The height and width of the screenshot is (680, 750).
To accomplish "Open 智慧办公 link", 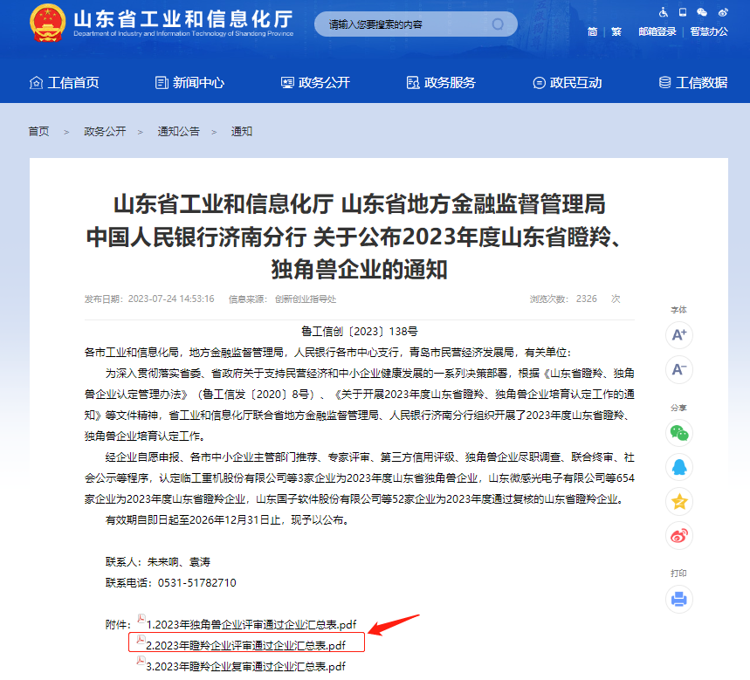I will 709,31.
